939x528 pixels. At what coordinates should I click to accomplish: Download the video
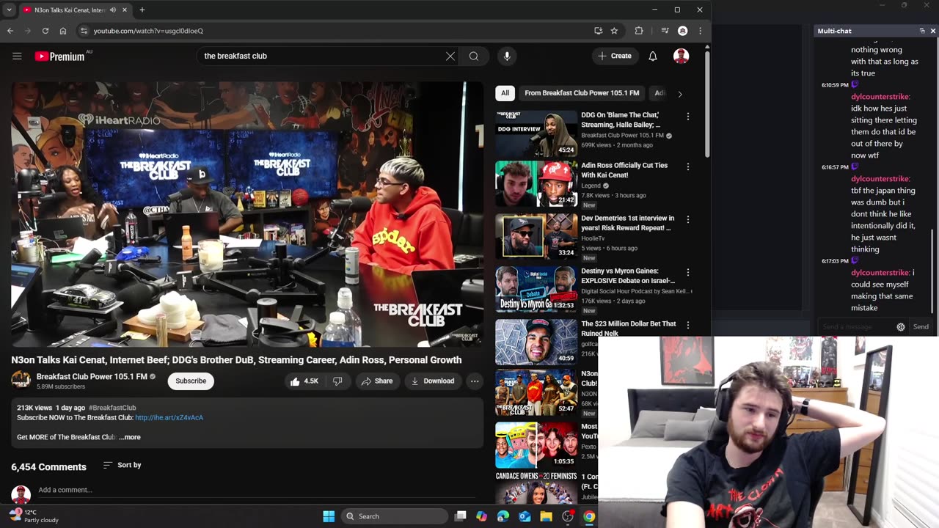[433, 381]
